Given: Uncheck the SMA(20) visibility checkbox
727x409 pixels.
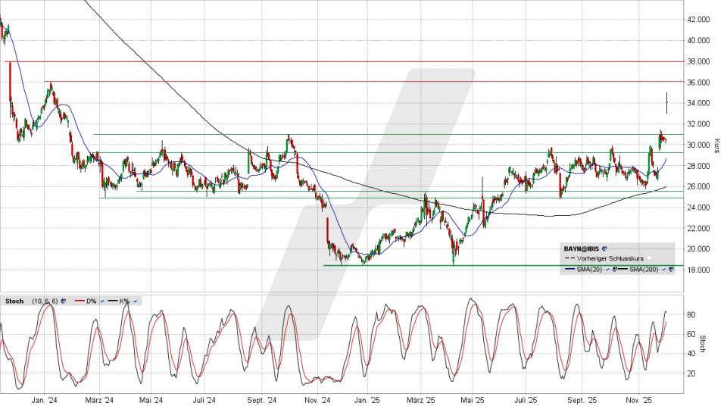Looking at the screenshot, I should [607, 269].
